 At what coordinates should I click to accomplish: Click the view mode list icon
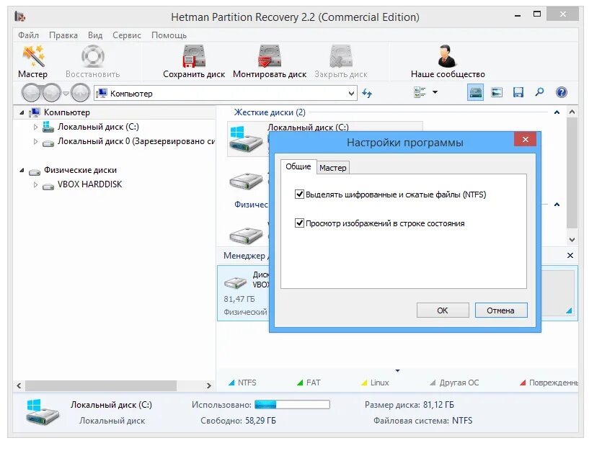420,92
